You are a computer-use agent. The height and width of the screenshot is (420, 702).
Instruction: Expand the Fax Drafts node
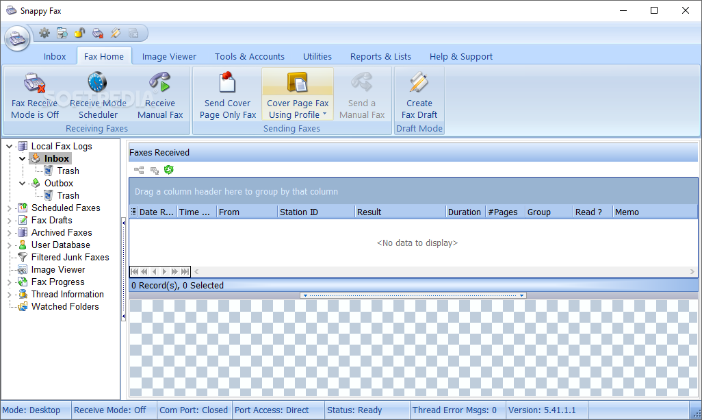click(9, 221)
